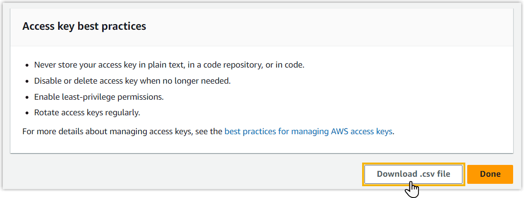Select the "Rotate access keys regularly" bullet text
This screenshot has width=524, height=198.
tap(87, 112)
